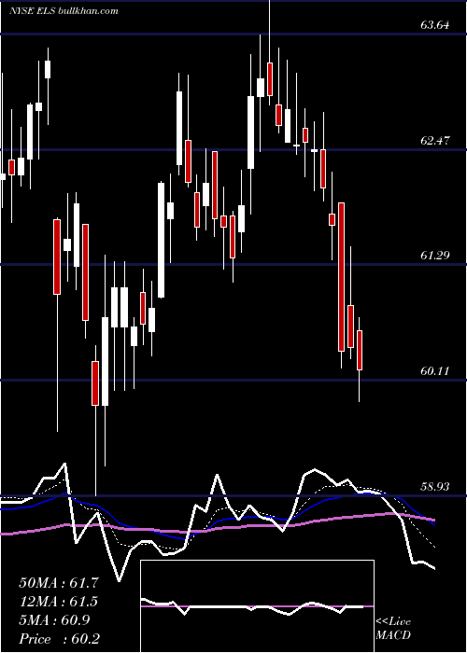
Task: Click the 12MA : 61.5 value
Action: [x=59, y=602]
